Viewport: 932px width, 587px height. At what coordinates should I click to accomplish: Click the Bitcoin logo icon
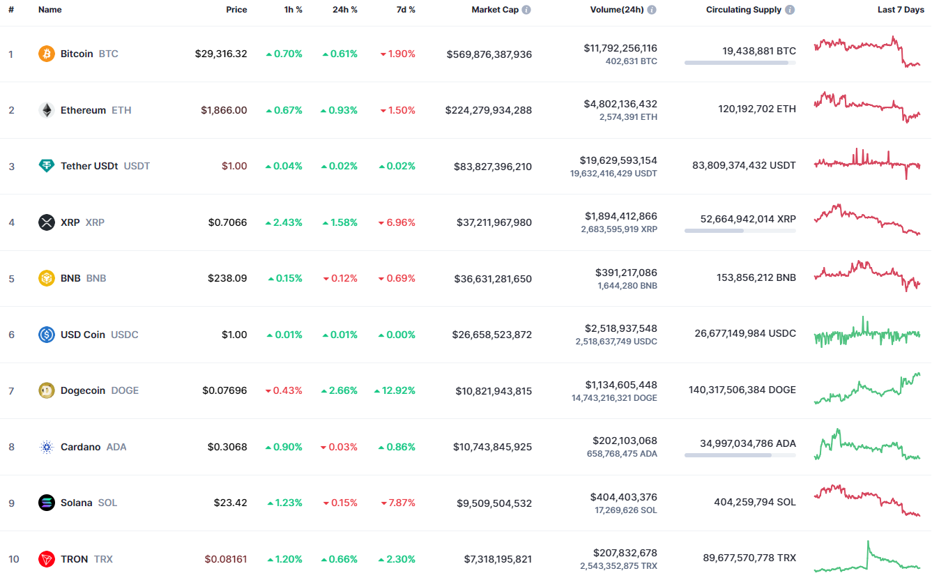46,53
